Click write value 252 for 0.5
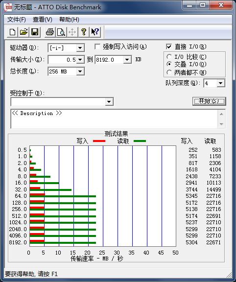The image size is (236, 282). click(193, 150)
